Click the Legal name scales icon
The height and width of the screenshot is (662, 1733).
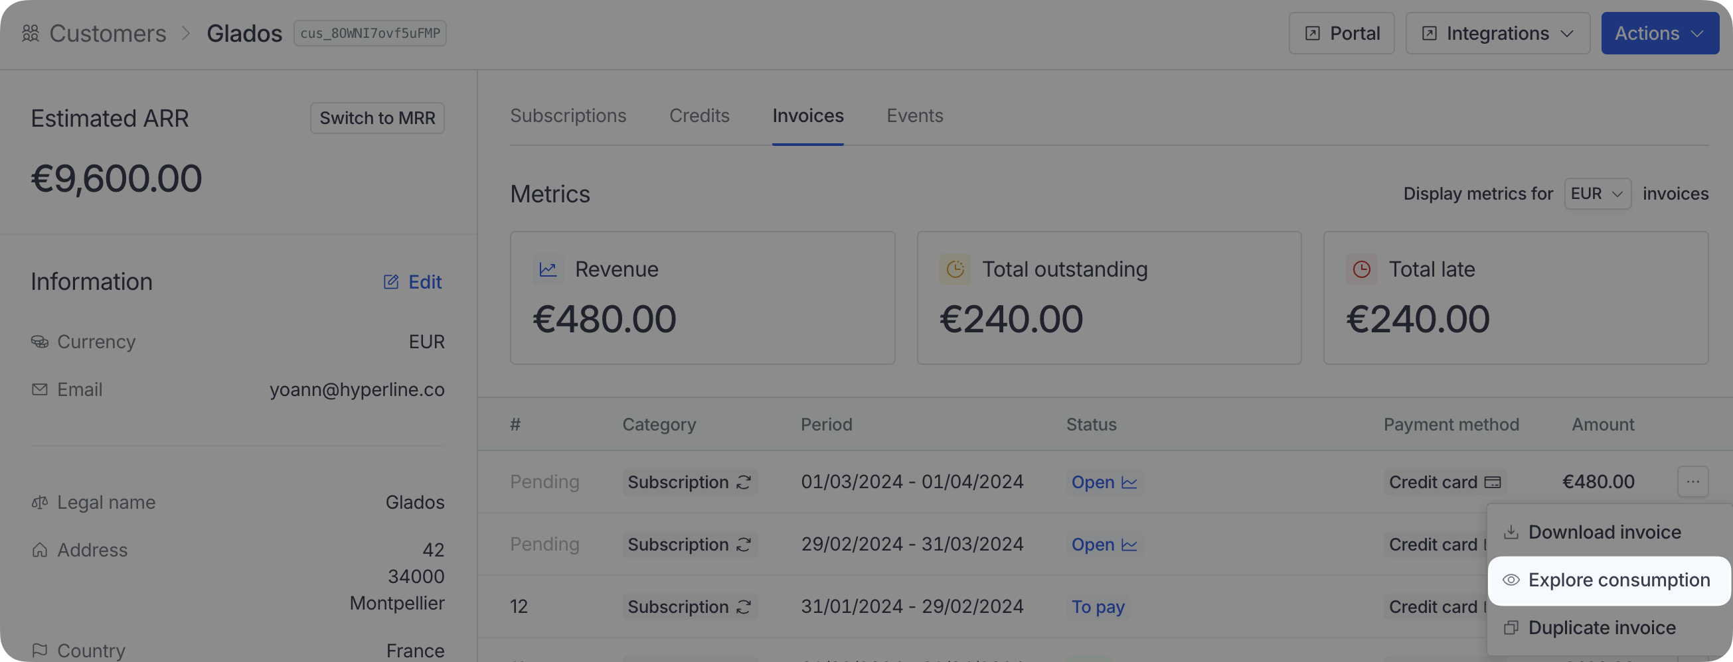tap(40, 502)
